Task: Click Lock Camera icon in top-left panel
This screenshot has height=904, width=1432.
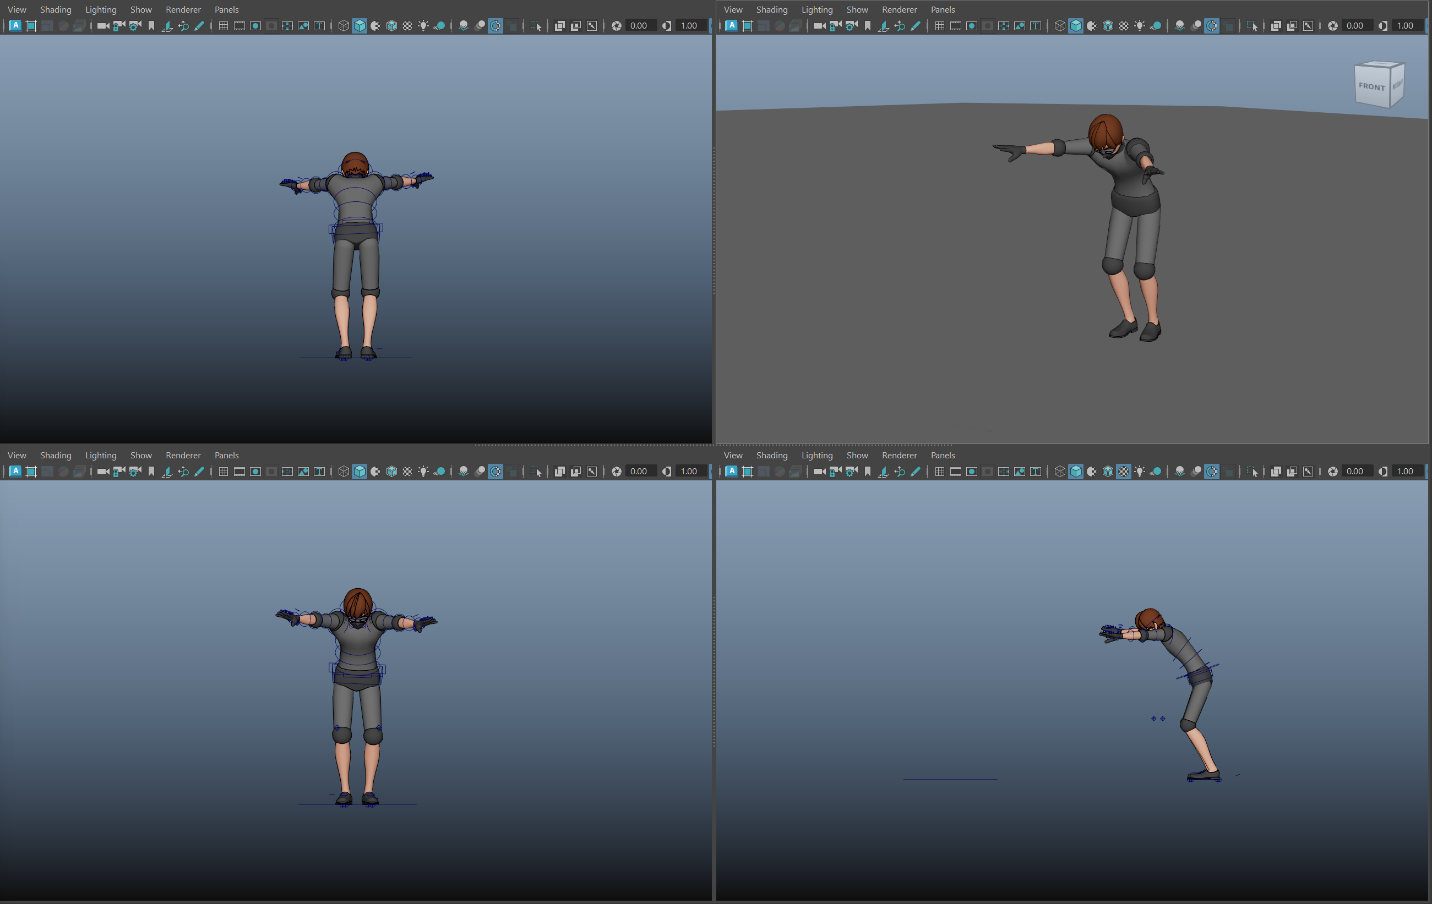Action: pyautogui.click(x=119, y=25)
